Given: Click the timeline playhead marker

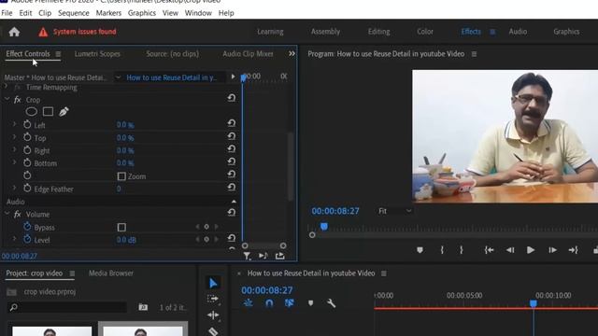Looking at the screenshot, I should click(x=534, y=303).
